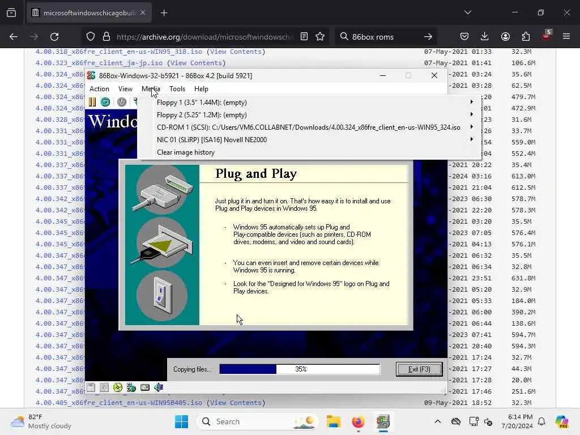
Task: Open the View menu in 86Box
Action: point(125,89)
